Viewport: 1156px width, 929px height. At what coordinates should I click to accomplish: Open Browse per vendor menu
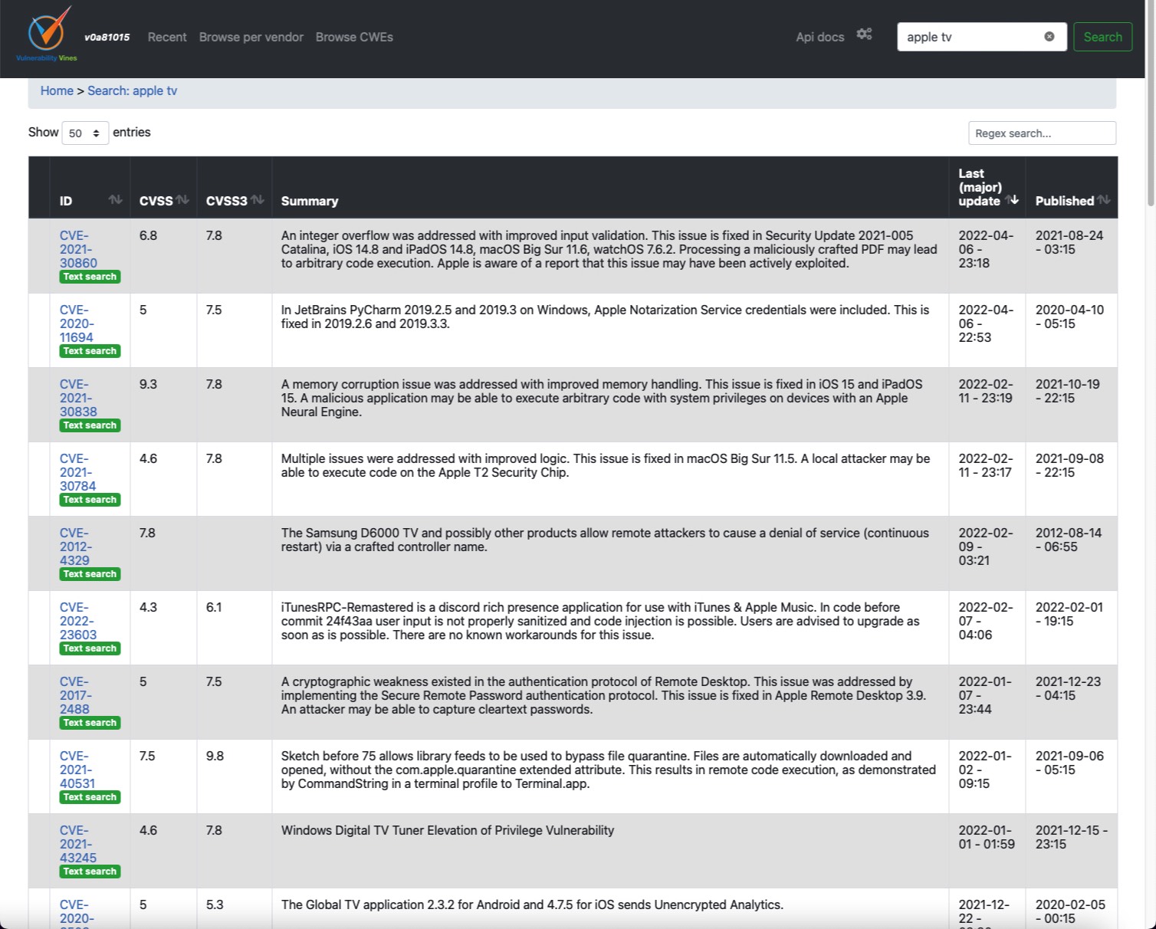tap(251, 37)
